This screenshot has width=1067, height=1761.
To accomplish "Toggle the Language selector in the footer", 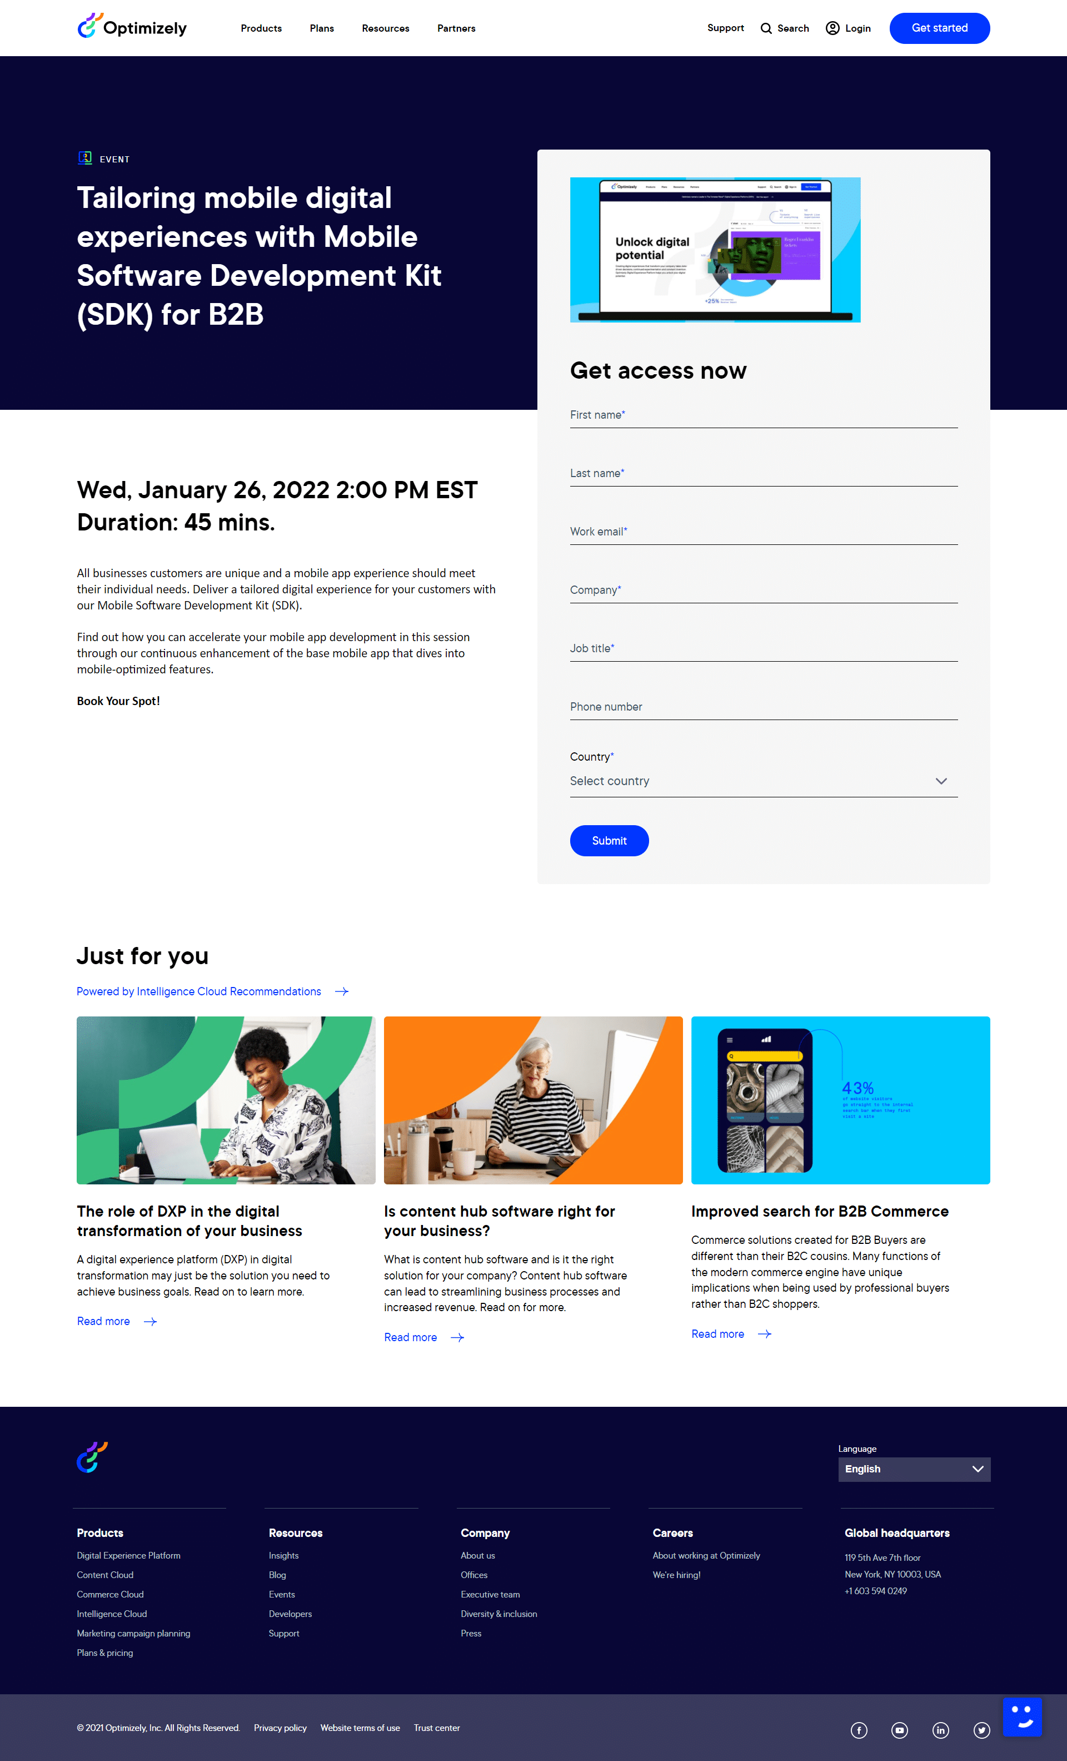I will pos(915,1469).
